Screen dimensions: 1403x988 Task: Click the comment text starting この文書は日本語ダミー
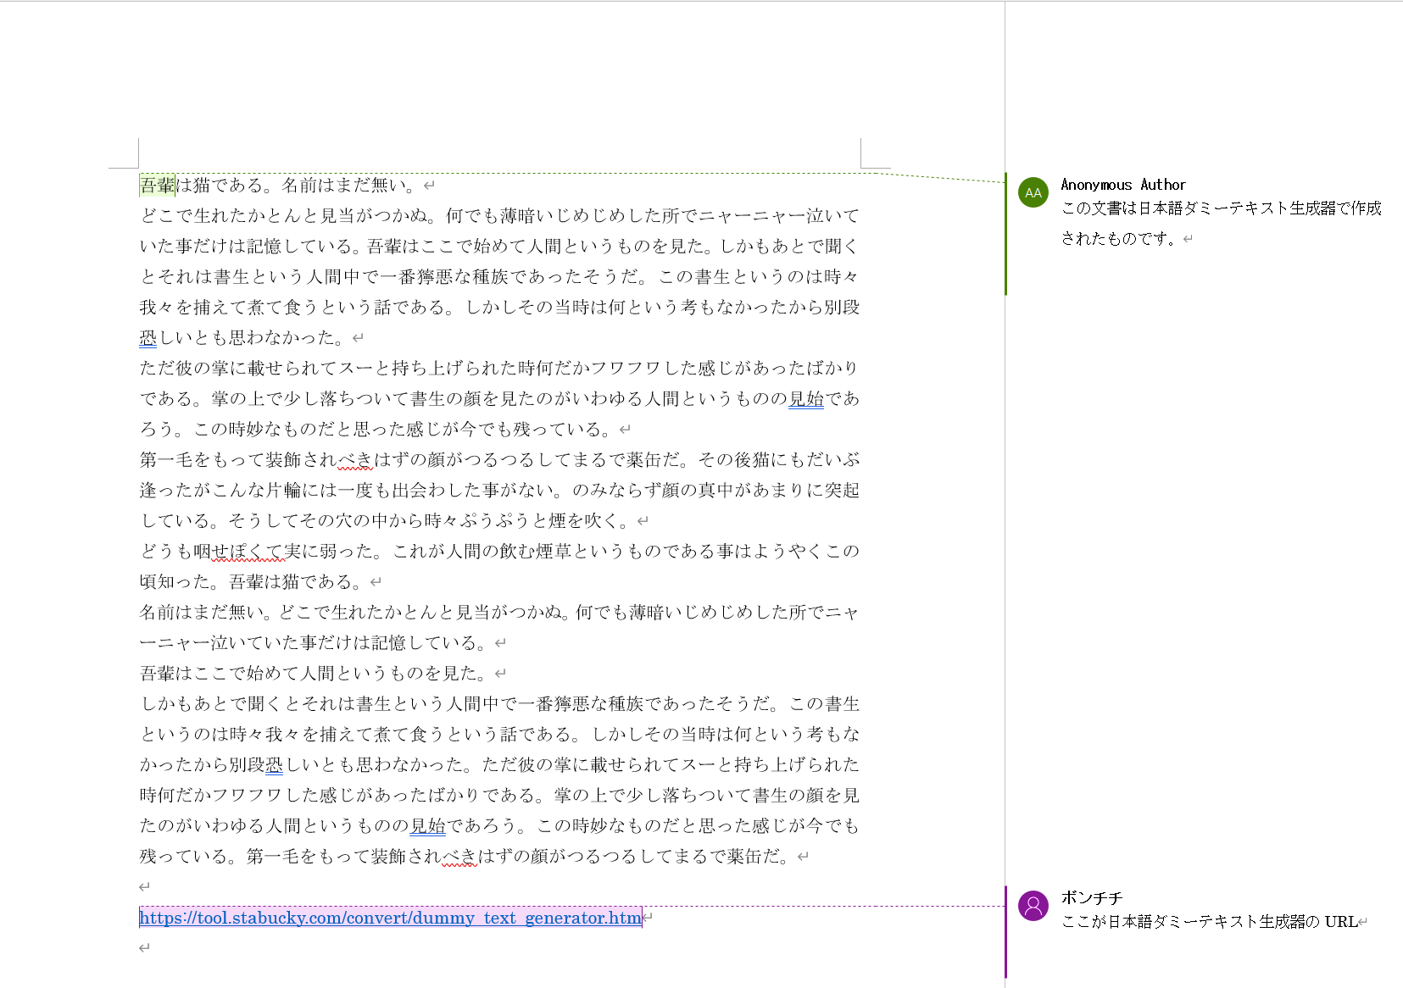point(1221,208)
